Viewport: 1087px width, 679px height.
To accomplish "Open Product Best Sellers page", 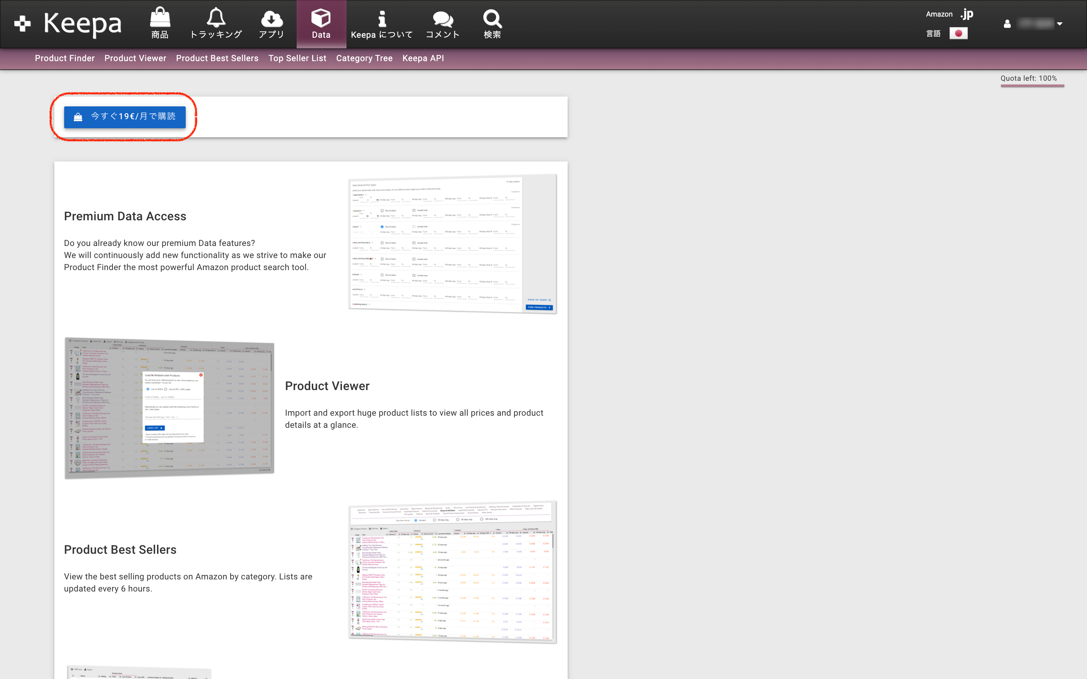I will click(x=217, y=58).
